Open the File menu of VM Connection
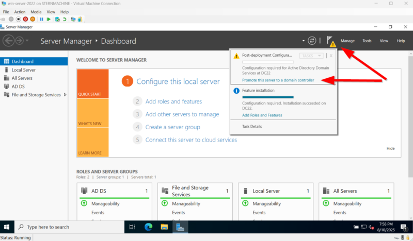The height and width of the screenshot is (241, 413). pyautogui.click(x=6, y=12)
